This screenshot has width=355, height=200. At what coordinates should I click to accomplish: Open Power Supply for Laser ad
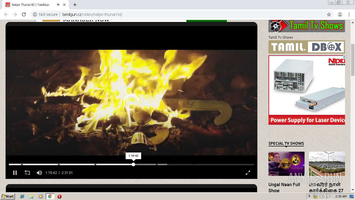pos(307,90)
